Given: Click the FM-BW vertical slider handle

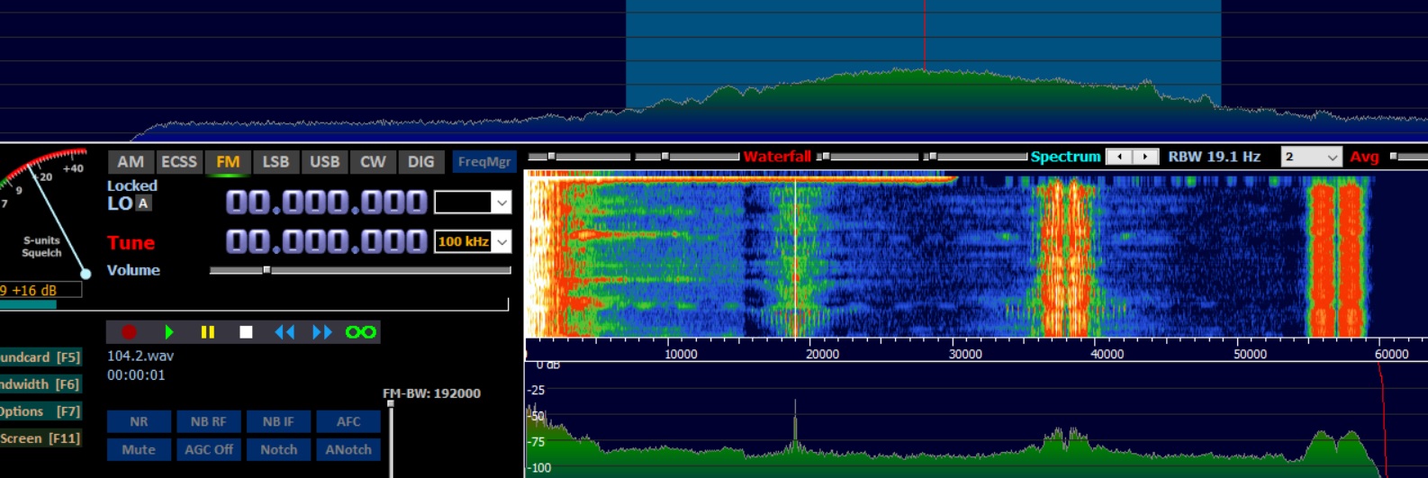Looking at the screenshot, I should click(x=391, y=404).
